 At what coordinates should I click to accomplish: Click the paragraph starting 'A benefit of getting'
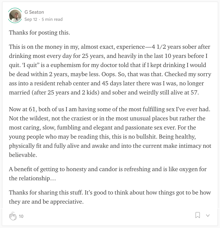pos(108,174)
